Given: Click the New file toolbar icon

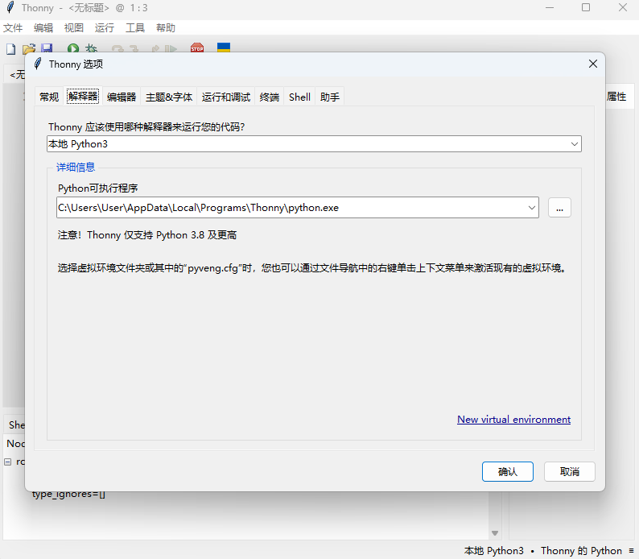Looking at the screenshot, I should 10,49.
